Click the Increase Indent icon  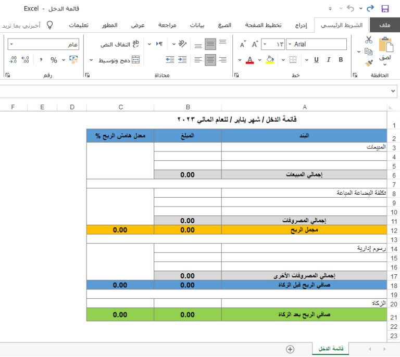click(182, 60)
